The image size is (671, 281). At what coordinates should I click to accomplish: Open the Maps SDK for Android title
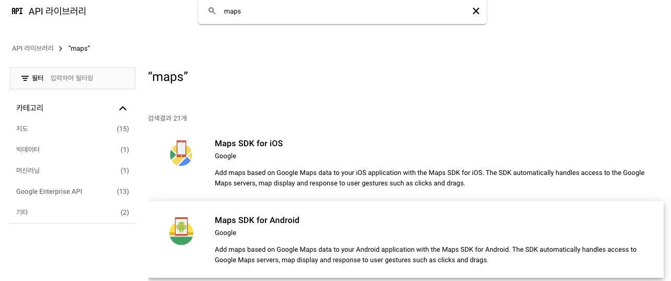(257, 220)
